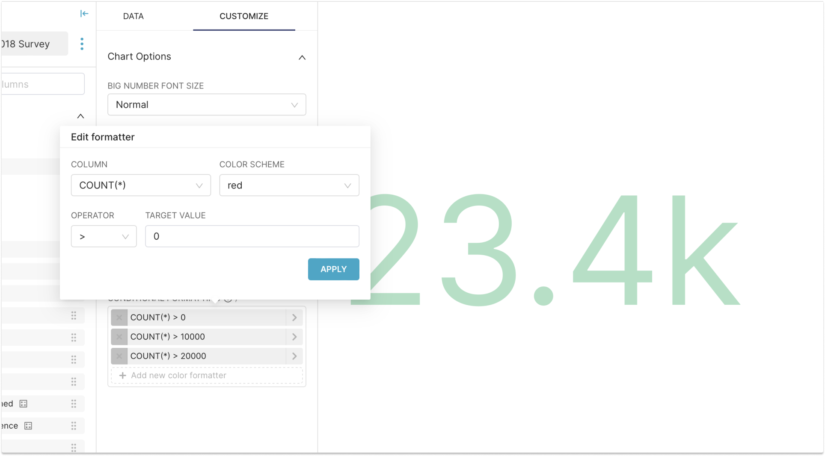The image size is (825, 456).
Task: Open COUNT(*) > 0 formatter arrow
Action: point(294,318)
